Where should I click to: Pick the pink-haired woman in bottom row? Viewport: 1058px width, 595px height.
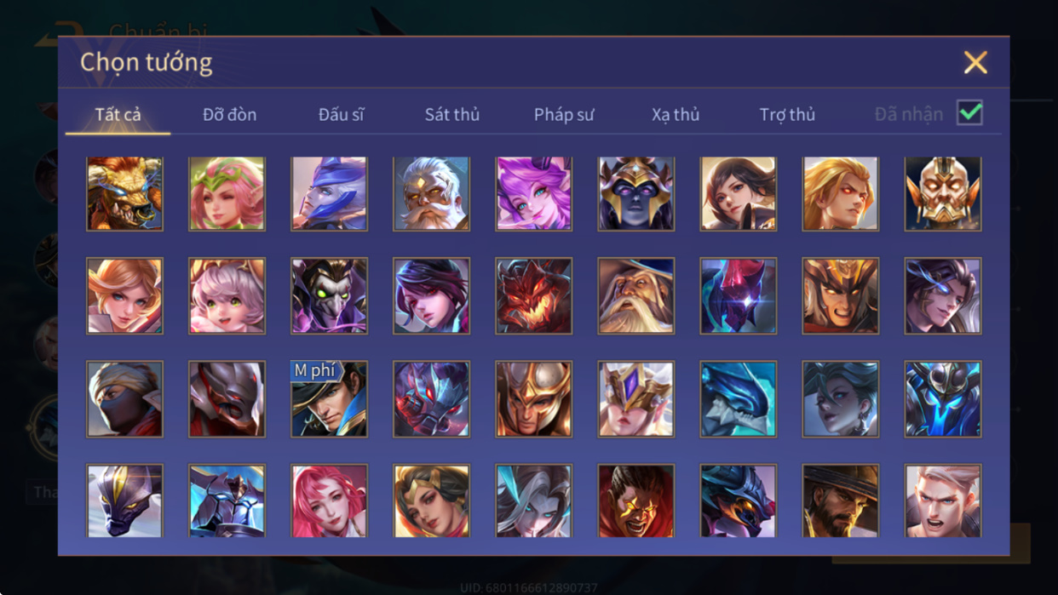coord(329,501)
